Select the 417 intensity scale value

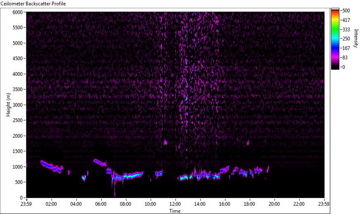pyautogui.click(x=346, y=20)
